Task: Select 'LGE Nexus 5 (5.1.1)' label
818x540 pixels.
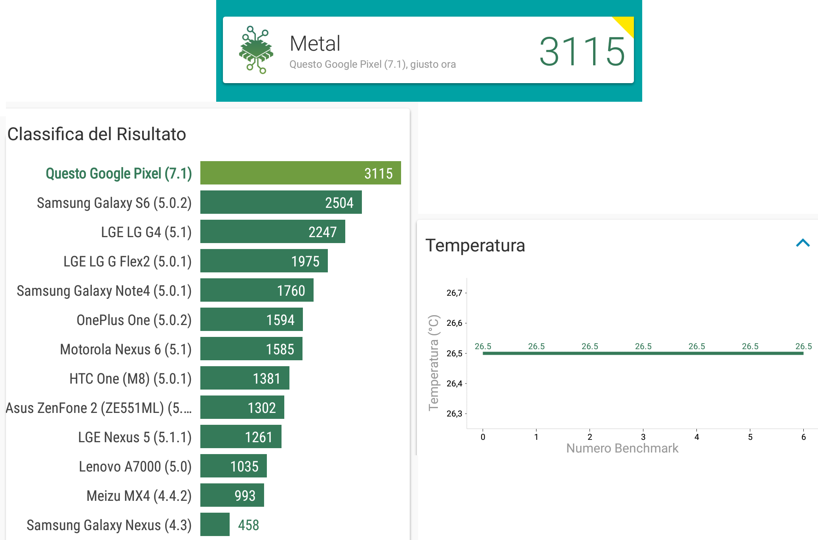Action: click(x=135, y=437)
